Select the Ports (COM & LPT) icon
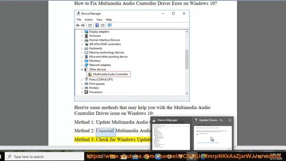Screen dimensions: 286x161 coord(86,80)
